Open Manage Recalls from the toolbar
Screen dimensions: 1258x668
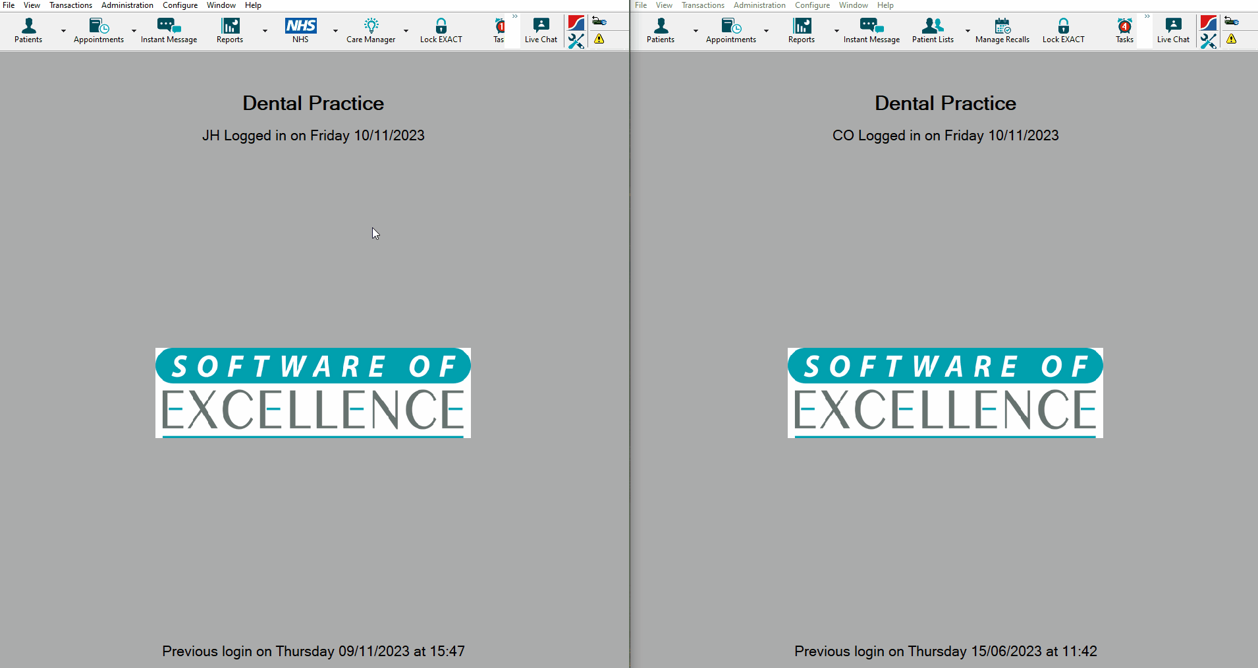(x=1002, y=30)
